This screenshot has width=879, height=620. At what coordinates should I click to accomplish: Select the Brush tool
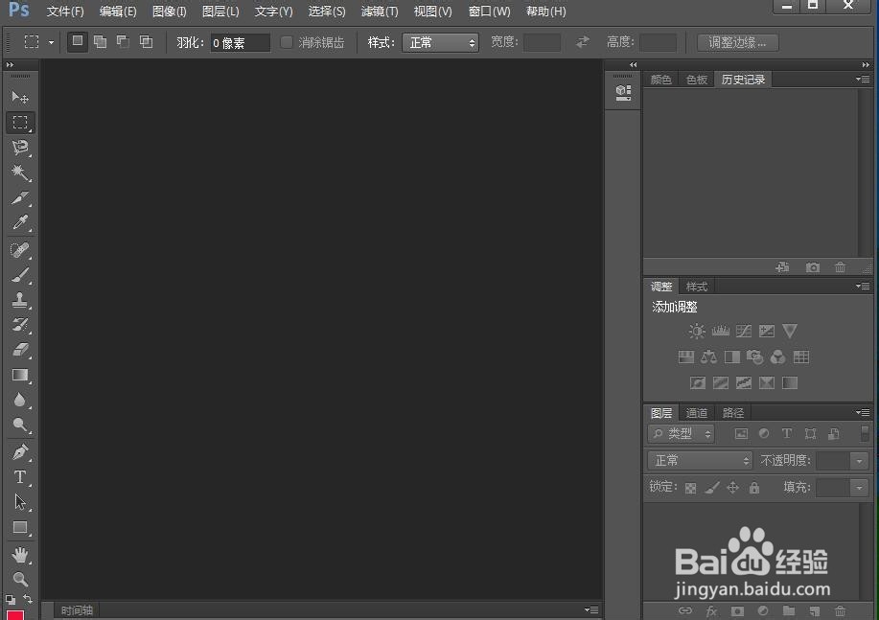tap(19, 274)
